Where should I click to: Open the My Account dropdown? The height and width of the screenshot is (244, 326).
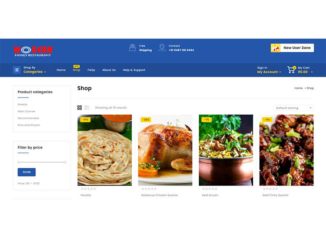coord(269,72)
